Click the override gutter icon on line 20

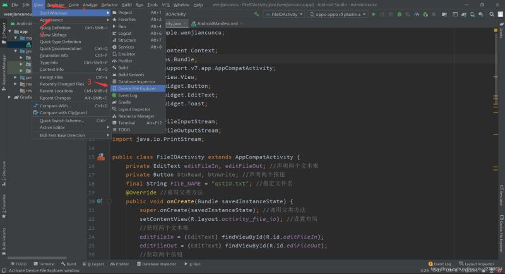[x=100, y=201]
